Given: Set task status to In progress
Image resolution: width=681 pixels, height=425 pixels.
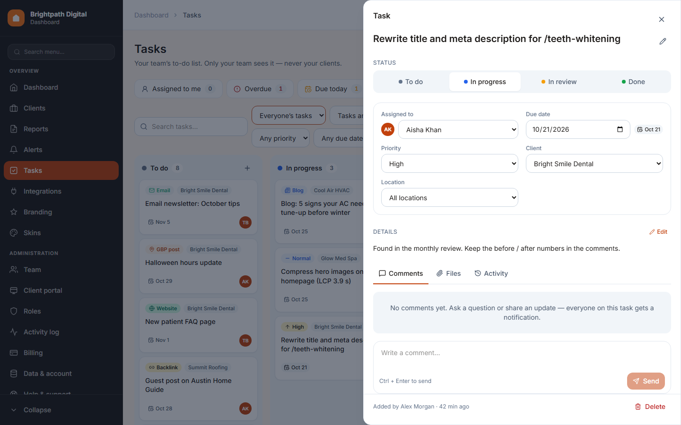Looking at the screenshot, I should 485,82.
